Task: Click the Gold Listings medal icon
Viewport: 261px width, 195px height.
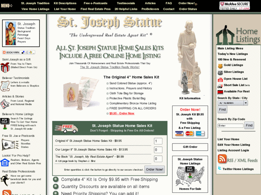Action: (x=220, y=66)
